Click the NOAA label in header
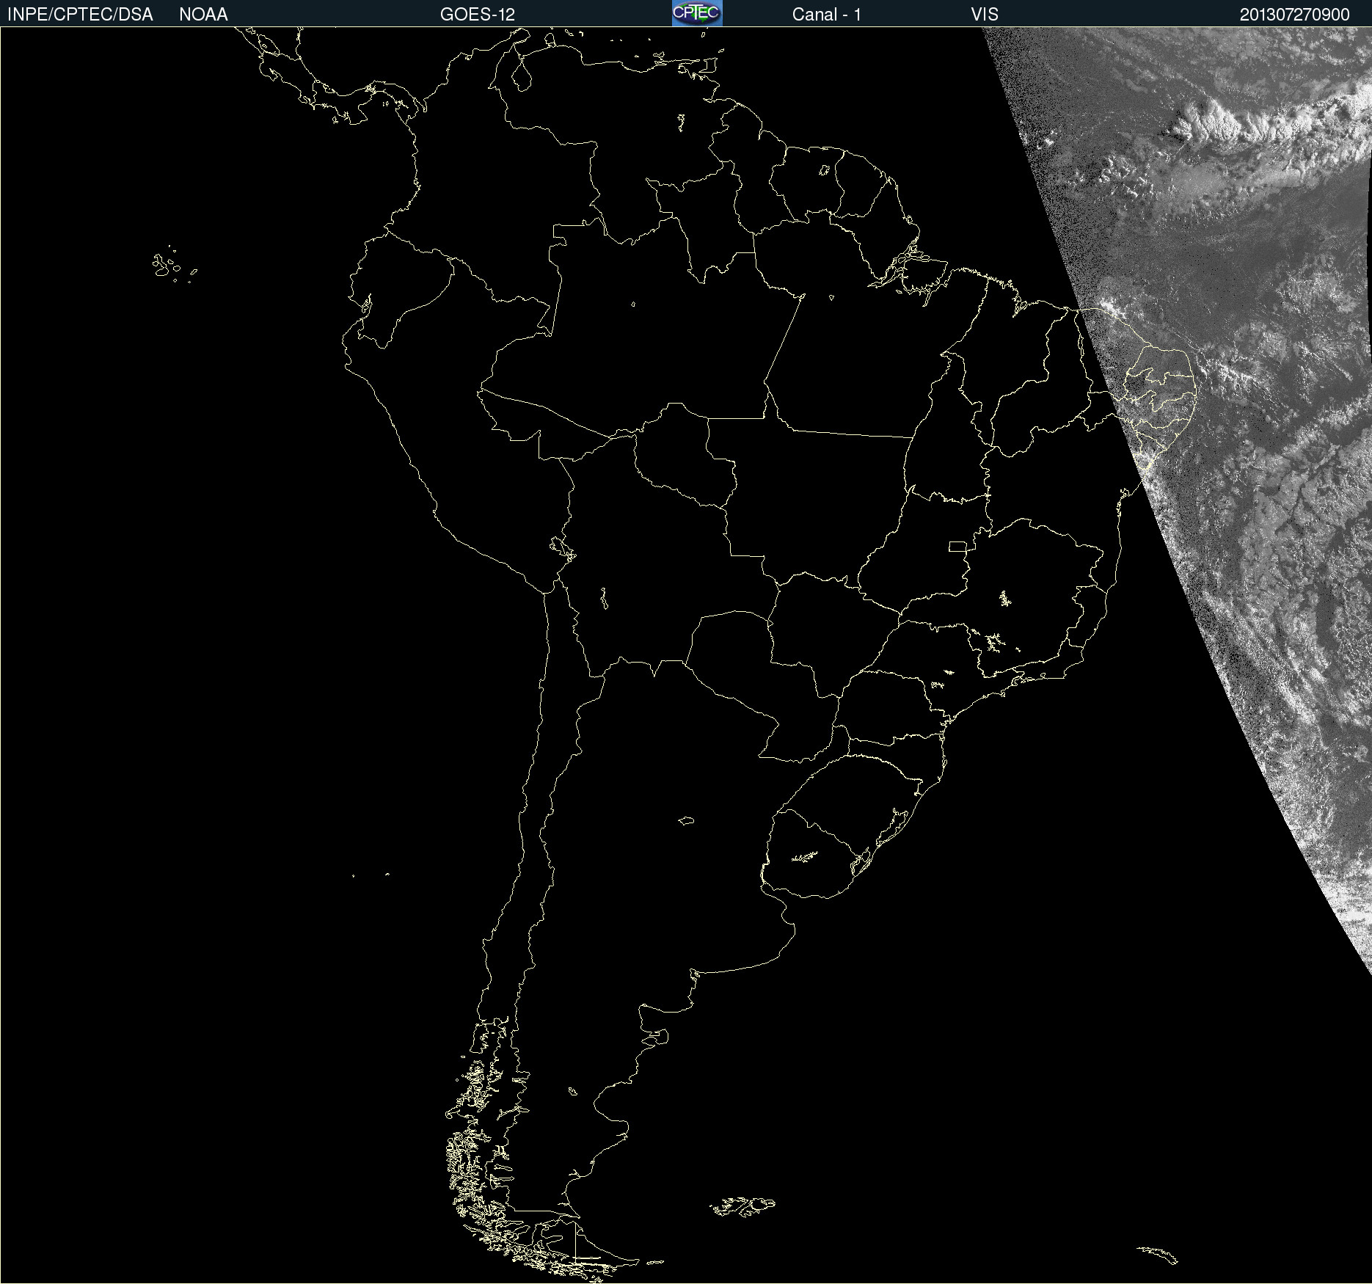1372x1284 pixels. pyautogui.click(x=203, y=15)
